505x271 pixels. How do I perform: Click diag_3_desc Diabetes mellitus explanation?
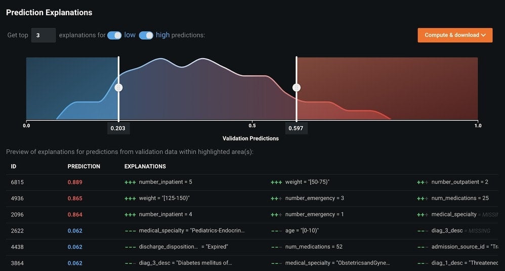185,262
